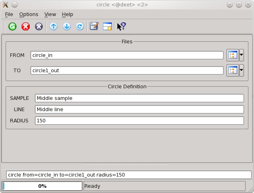This screenshot has width=254, height=193.
Task: Click into the RADIUS input field
Action: click(139, 121)
